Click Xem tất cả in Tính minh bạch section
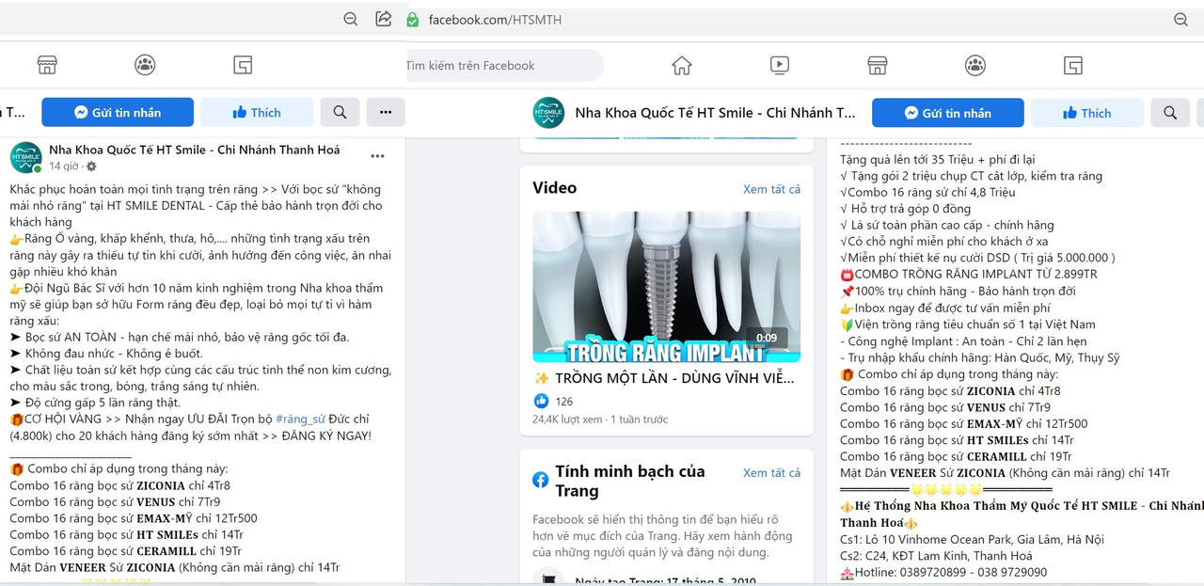The image size is (1204, 586). click(x=771, y=473)
